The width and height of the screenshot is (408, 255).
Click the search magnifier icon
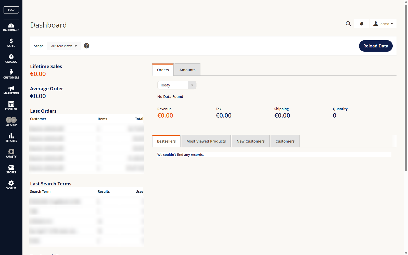348,24
